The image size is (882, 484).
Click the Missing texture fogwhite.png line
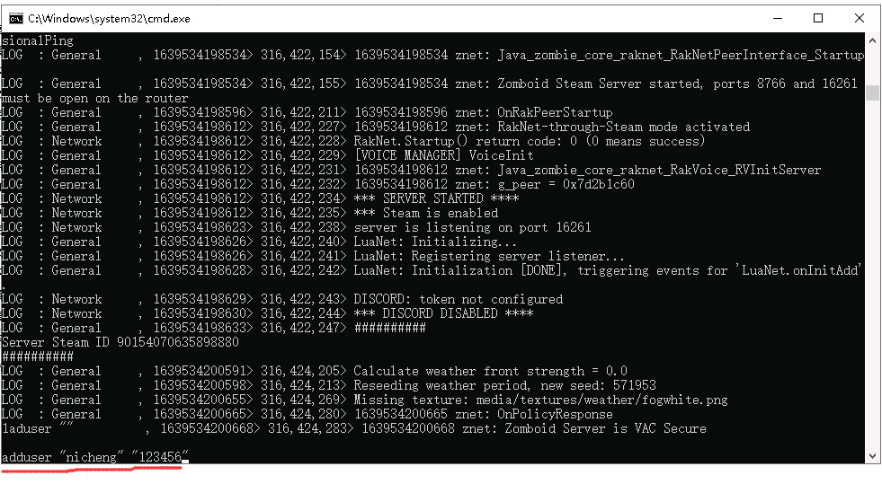pyautogui.click(x=364, y=400)
